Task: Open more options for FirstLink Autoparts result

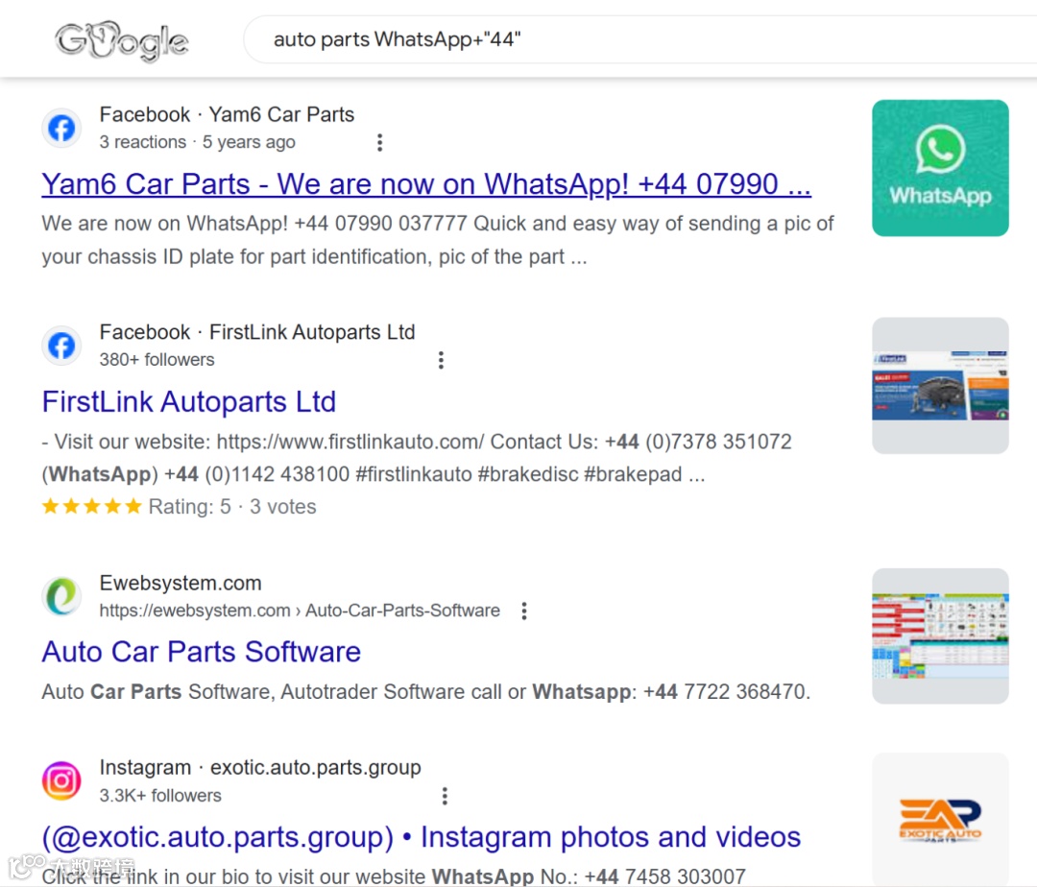Action: pyautogui.click(x=441, y=360)
